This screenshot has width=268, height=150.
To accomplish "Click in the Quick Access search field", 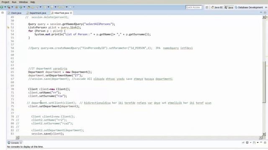I will click(193, 7).
